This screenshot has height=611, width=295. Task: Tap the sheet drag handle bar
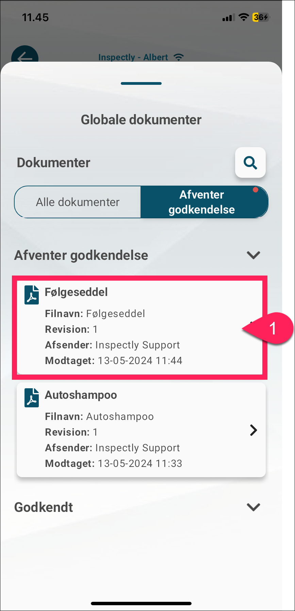point(141,83)
